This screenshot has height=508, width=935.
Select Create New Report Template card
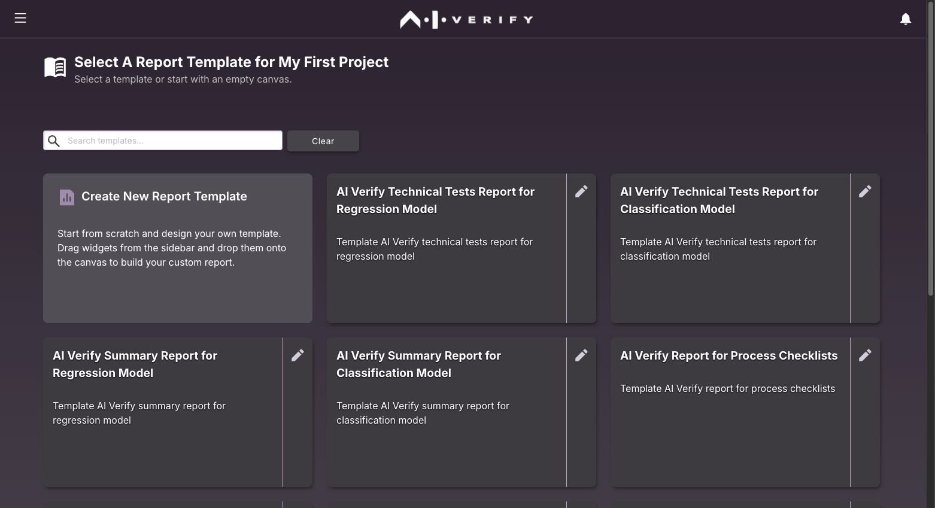(178, 248)
